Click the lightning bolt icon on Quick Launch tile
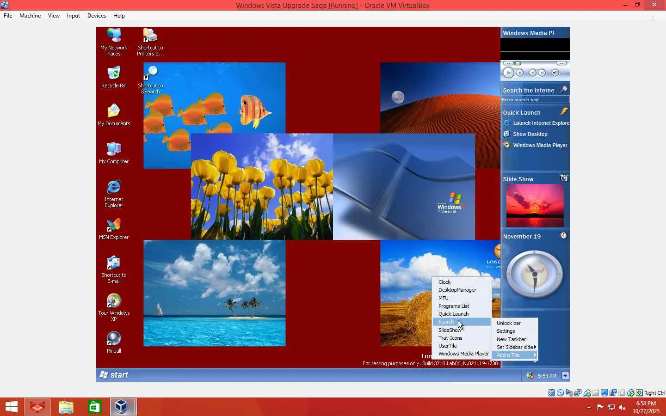The image size is (666, 416). coord(564,111)
